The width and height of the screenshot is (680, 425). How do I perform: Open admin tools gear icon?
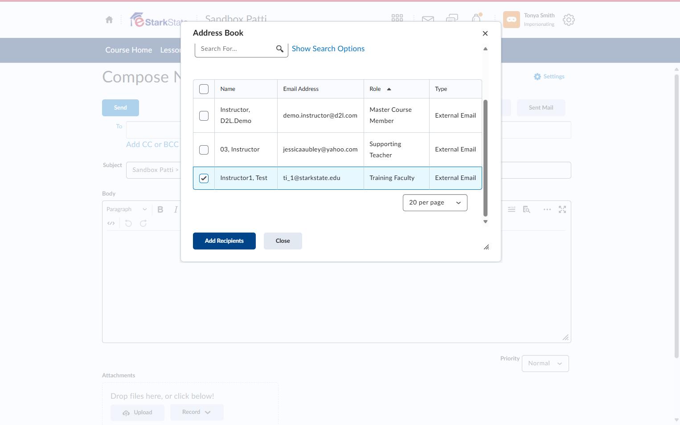(569, 20)
